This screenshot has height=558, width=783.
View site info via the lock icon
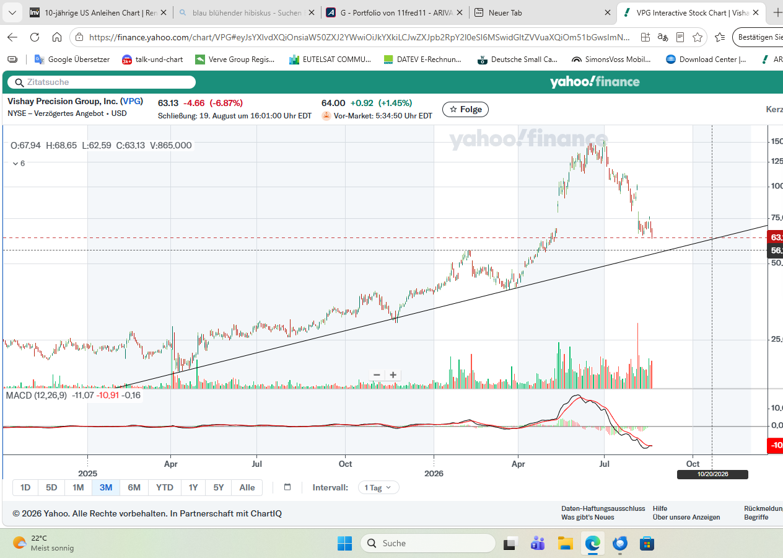(x=79, y=37)
